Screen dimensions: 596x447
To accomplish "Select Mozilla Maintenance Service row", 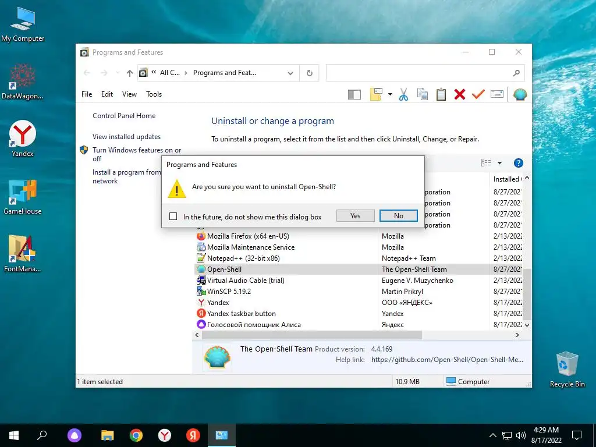I will point(359,247).
